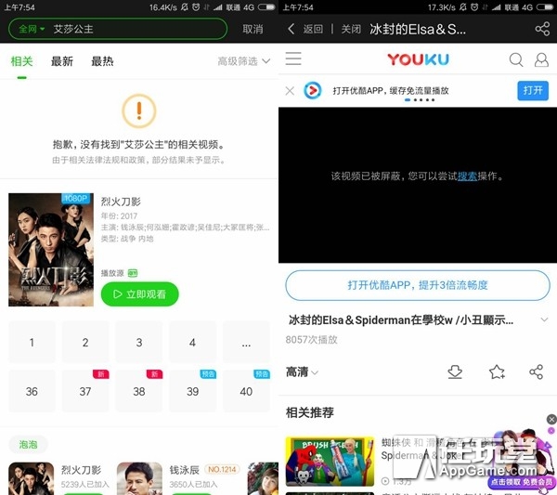Share the video using the share icon below the title
The width and height of the screenshot is (557, 495).
click(536, 372)
